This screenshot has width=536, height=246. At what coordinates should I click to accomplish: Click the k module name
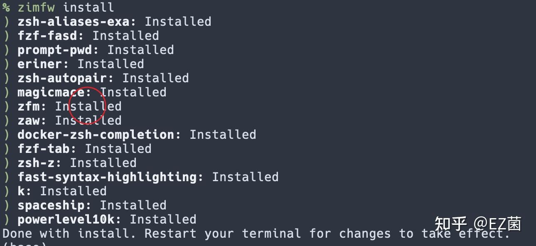point(21,191)
